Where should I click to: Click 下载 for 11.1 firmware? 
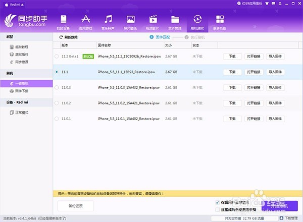pyautogui.click(x=232, y=72)
